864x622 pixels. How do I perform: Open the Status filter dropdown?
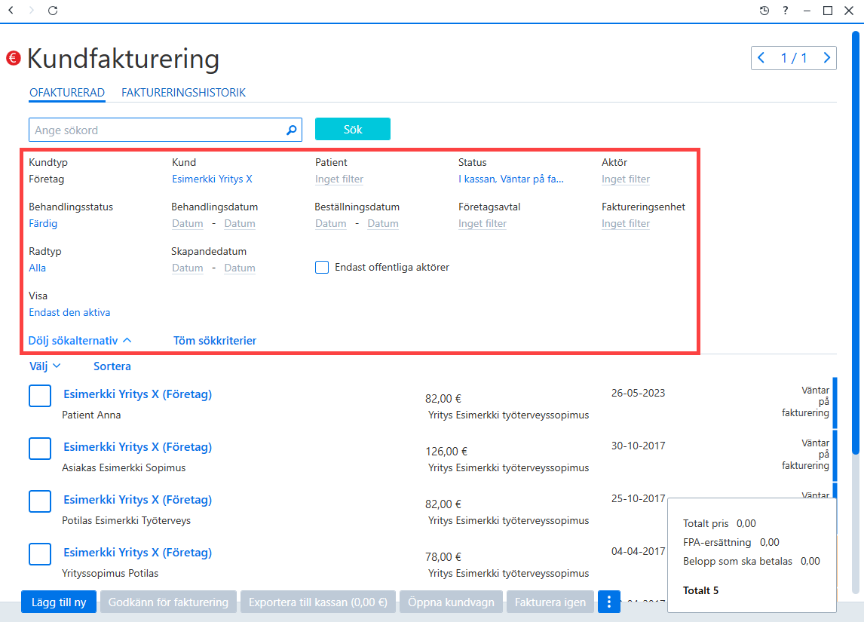point(511,179)
